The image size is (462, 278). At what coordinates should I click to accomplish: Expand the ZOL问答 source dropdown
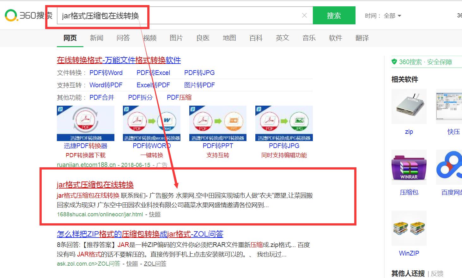[155, 264]
